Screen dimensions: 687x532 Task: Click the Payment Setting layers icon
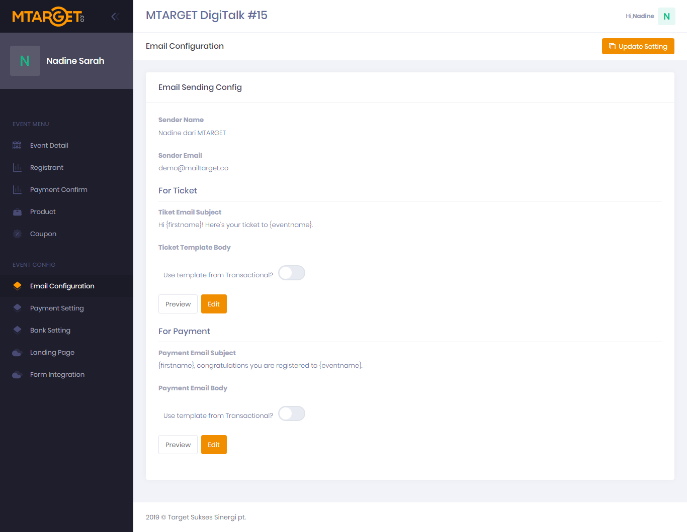(17, 308)
